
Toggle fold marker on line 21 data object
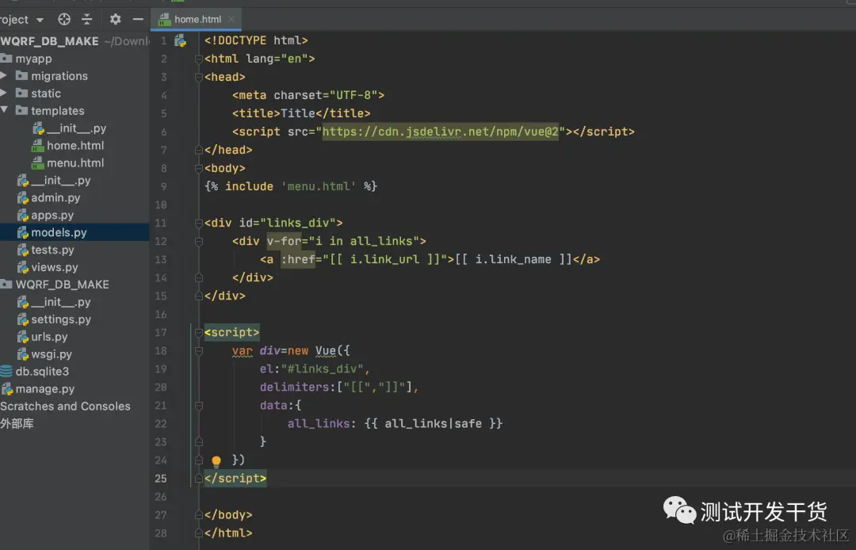(199, 406)
